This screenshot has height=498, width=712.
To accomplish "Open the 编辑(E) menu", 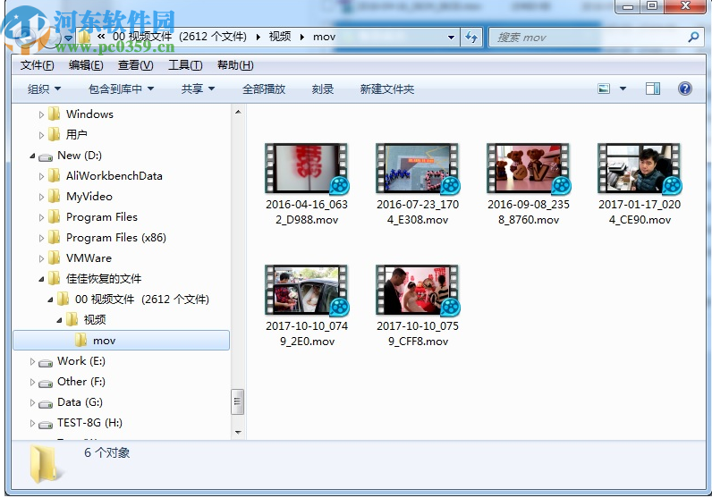I will [86, 65].
